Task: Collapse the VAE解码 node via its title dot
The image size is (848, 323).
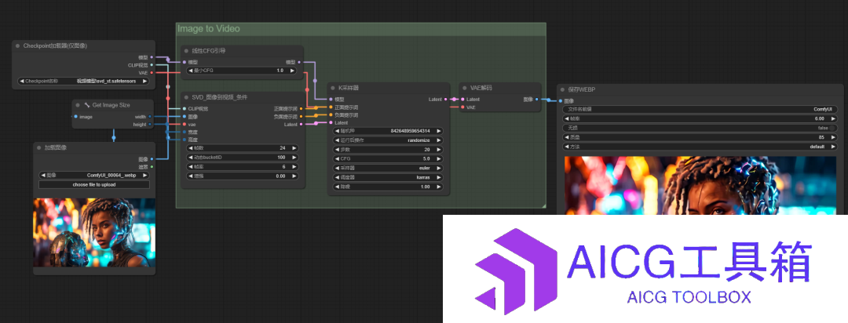Action: pyautogui.click(x=465, y=88)
